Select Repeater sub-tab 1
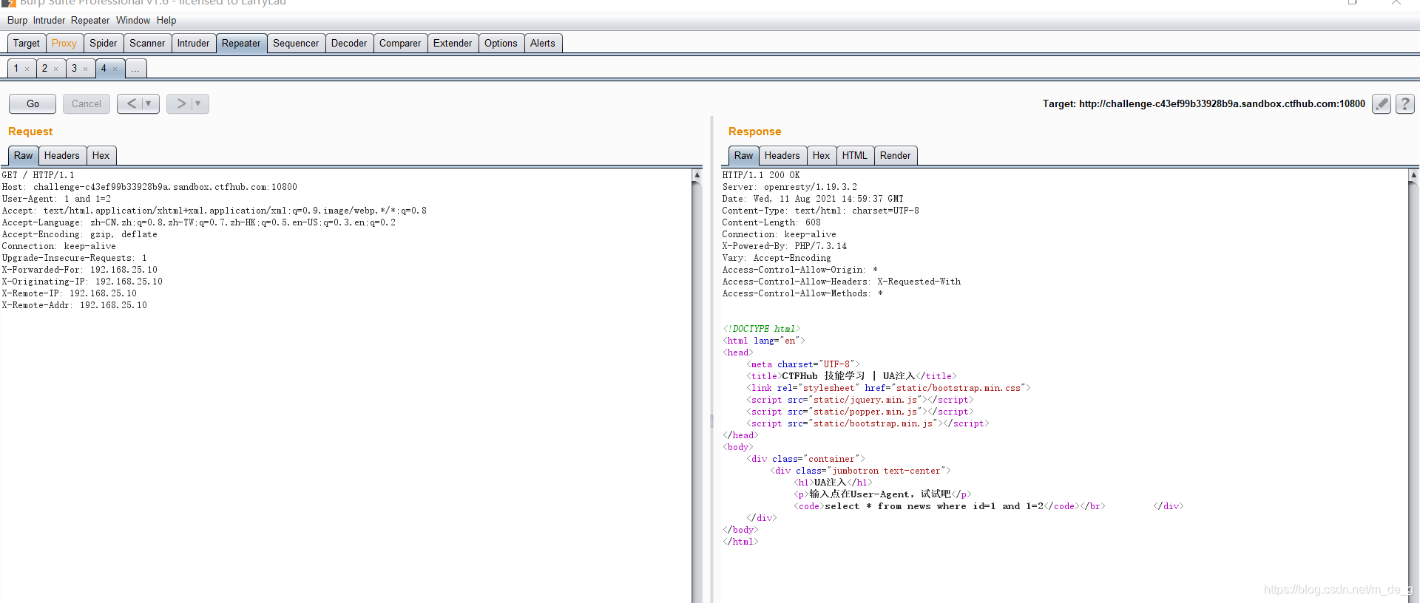The image size is (1420, 603). pos(16,69)
